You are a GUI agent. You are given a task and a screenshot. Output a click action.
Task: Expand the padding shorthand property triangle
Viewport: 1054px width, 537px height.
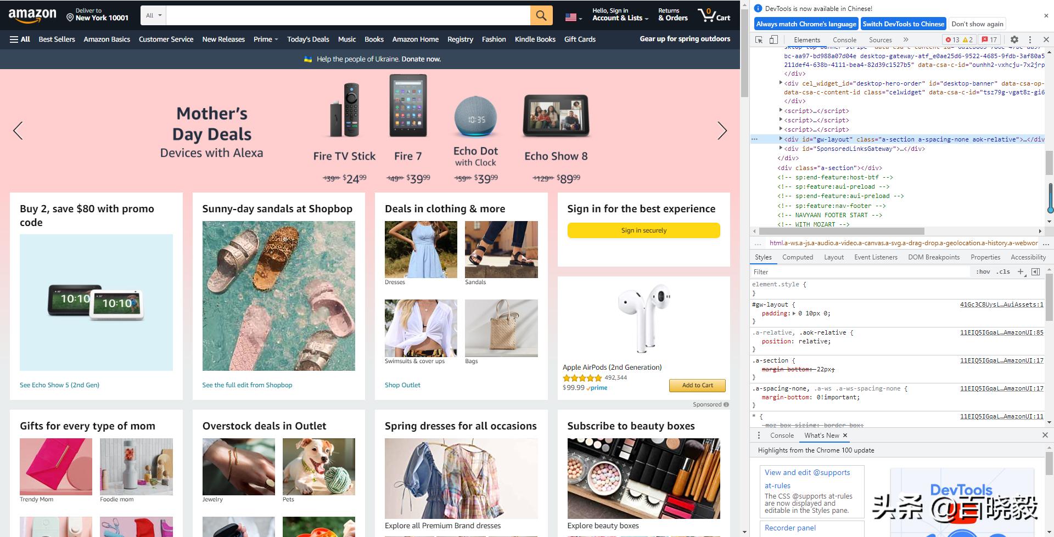tap(794, 313)
